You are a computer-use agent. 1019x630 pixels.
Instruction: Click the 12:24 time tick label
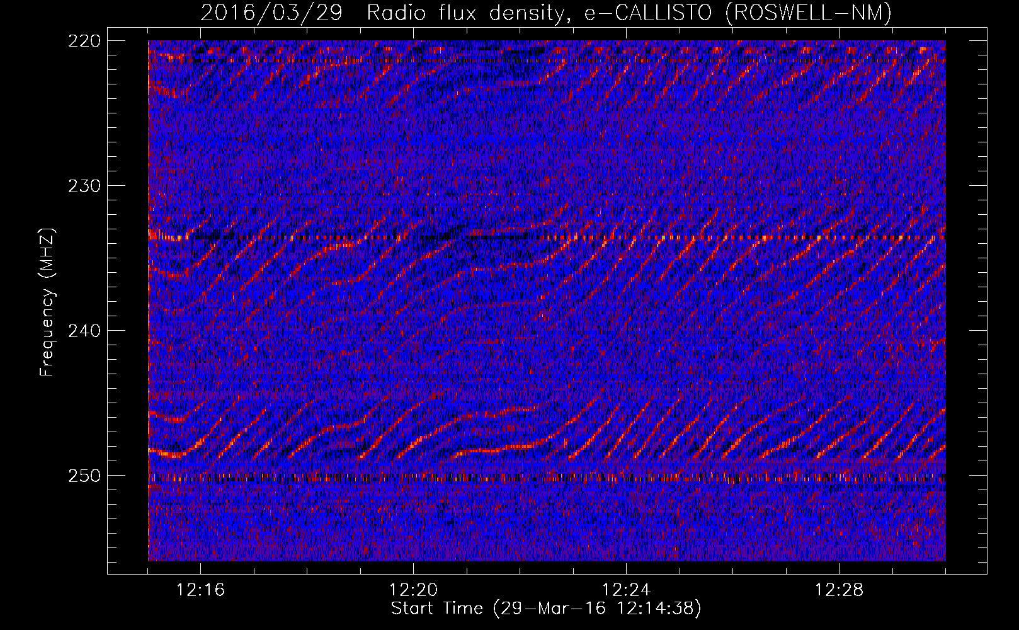626,590
